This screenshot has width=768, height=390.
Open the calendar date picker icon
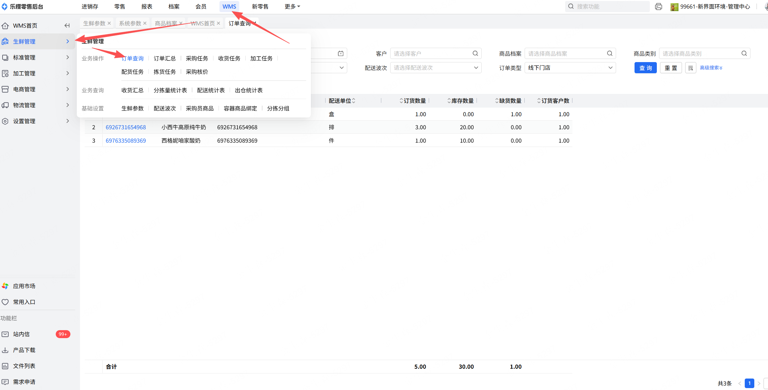click(x=341, y=53)
